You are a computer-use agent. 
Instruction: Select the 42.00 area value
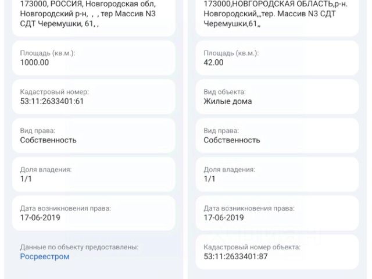point(213,62)
